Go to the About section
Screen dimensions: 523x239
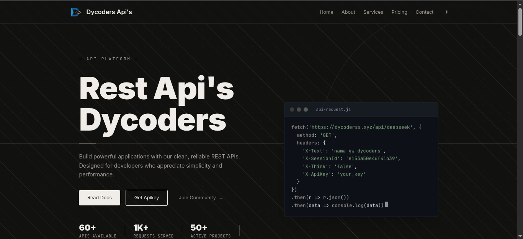[x=348, y=12]
